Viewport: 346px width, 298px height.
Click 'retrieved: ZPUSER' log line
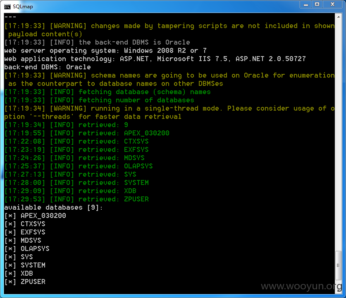pos(76,199)
